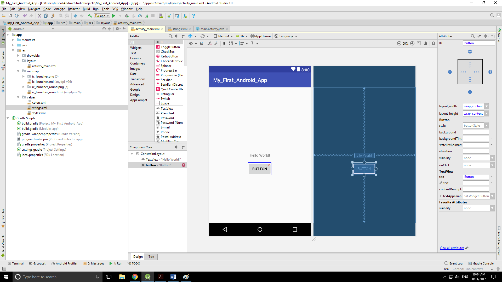Screen dimensions: 502x282
Task: Click the ID input field containing button
Action: pos(478,43)
